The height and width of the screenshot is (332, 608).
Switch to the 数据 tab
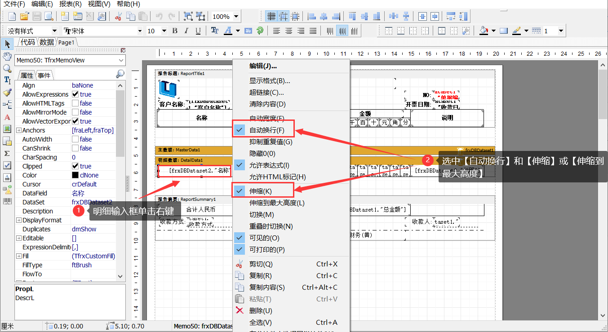point(46,42)
